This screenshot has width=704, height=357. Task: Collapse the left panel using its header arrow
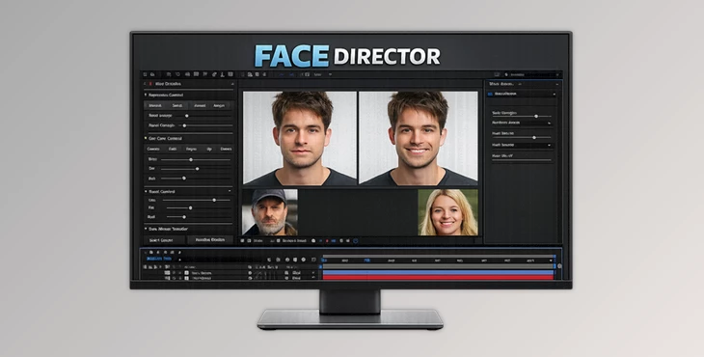tap(232, 84)
